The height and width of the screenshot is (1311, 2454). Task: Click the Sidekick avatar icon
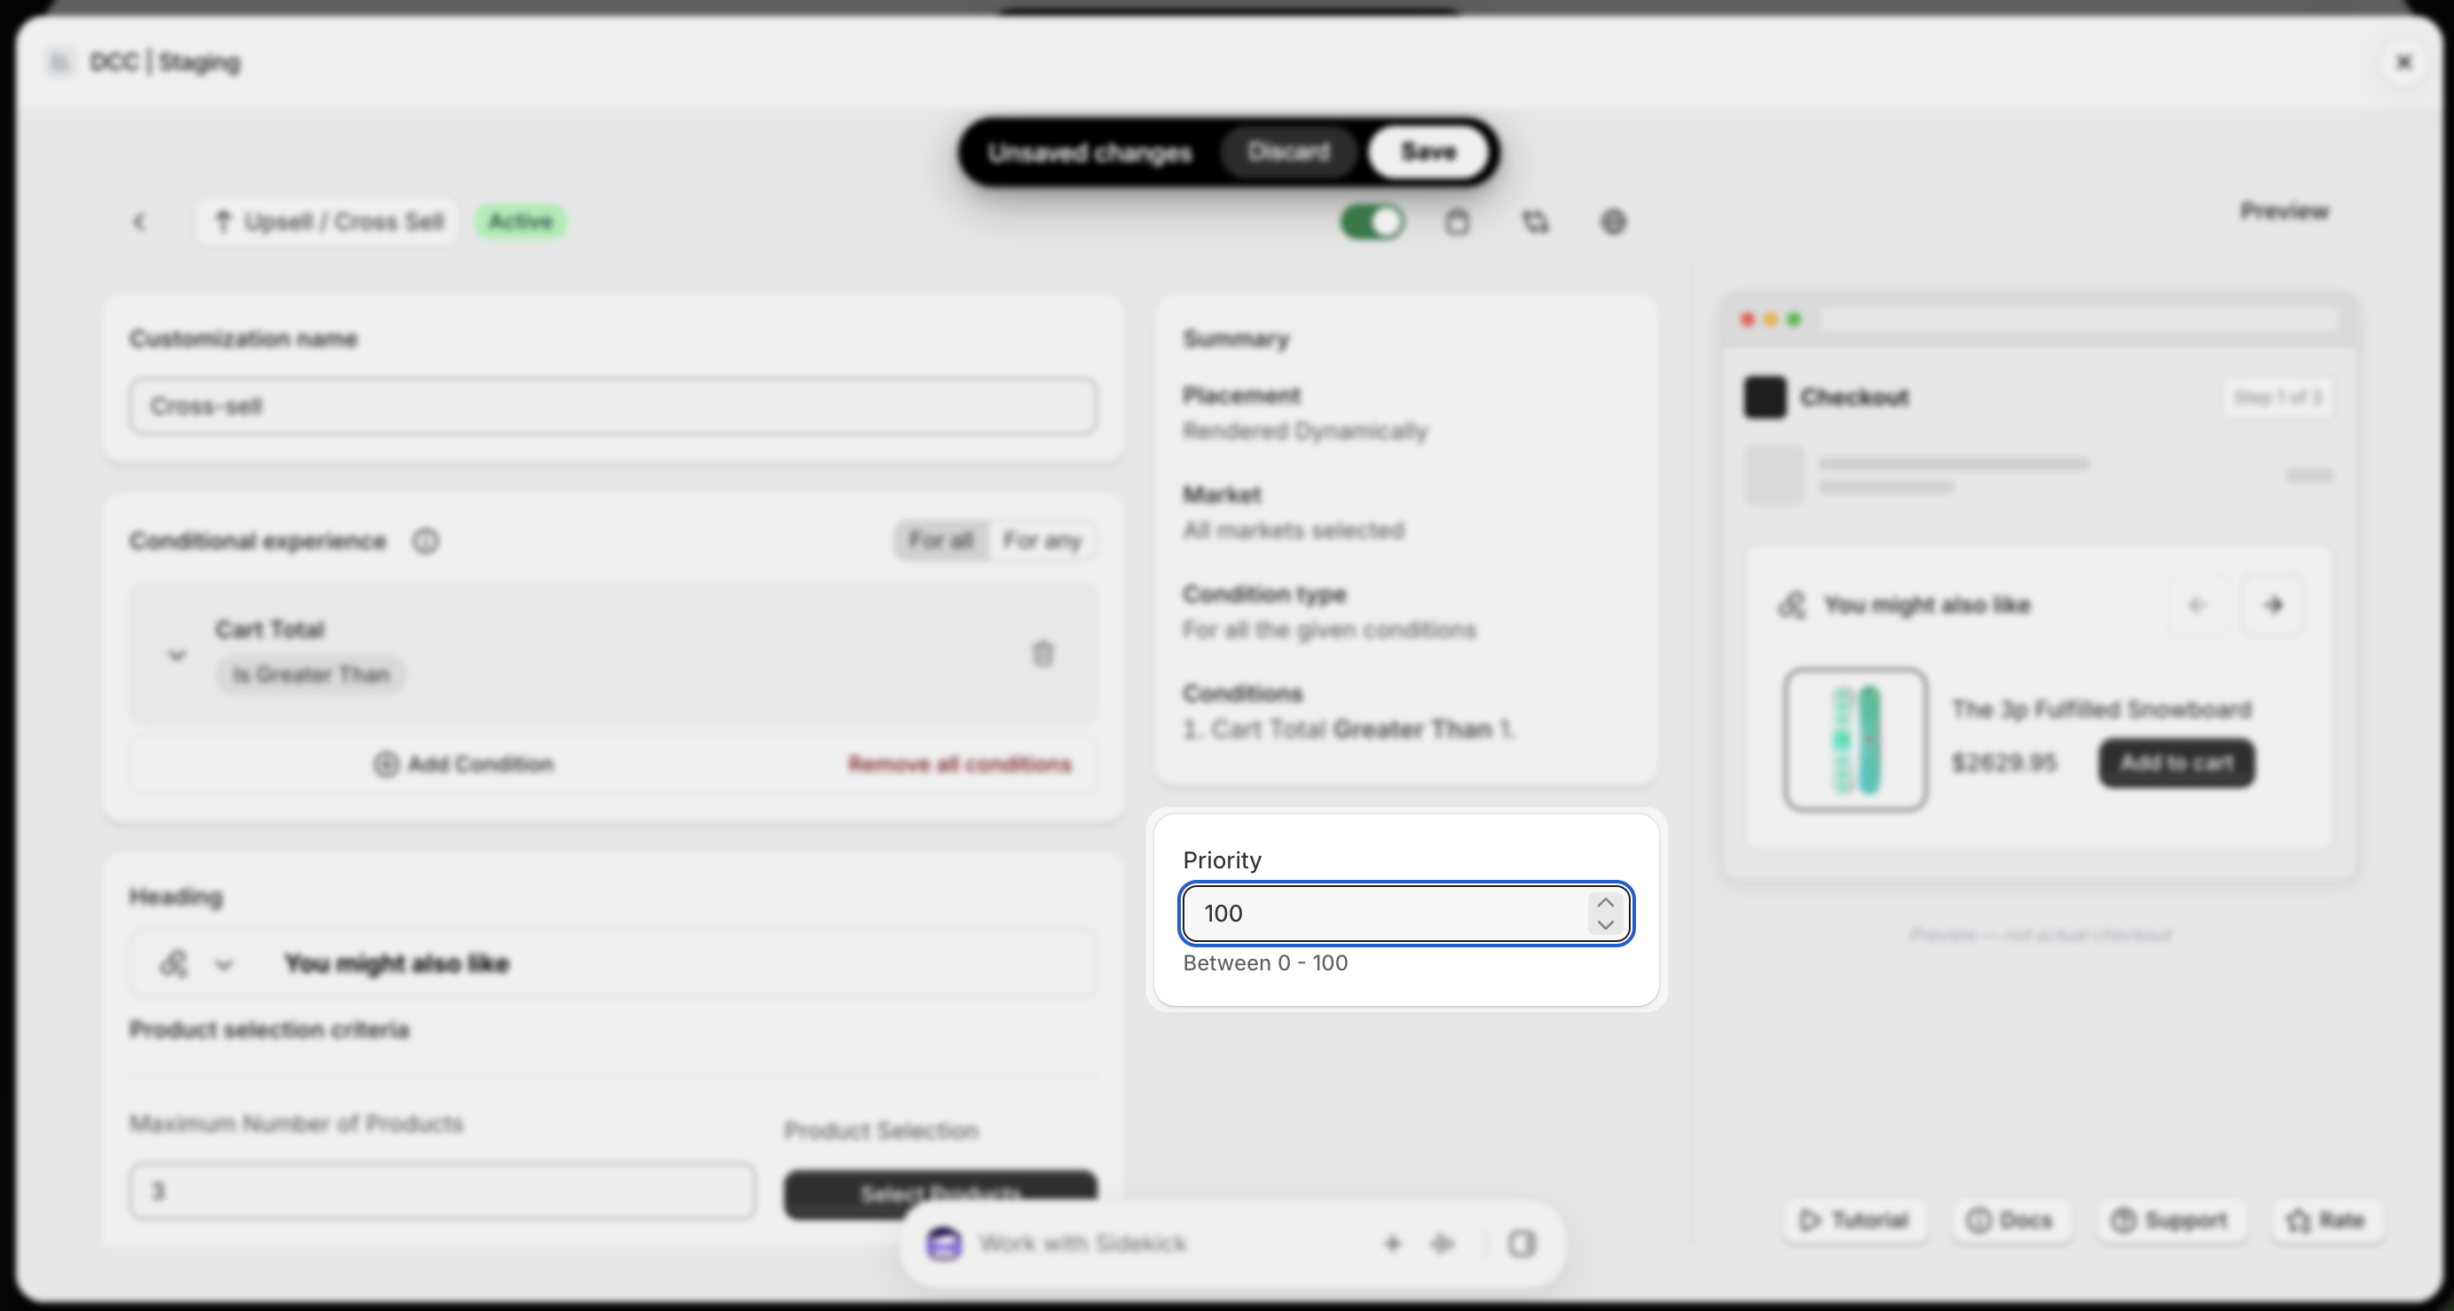(x=944, y=1244)
